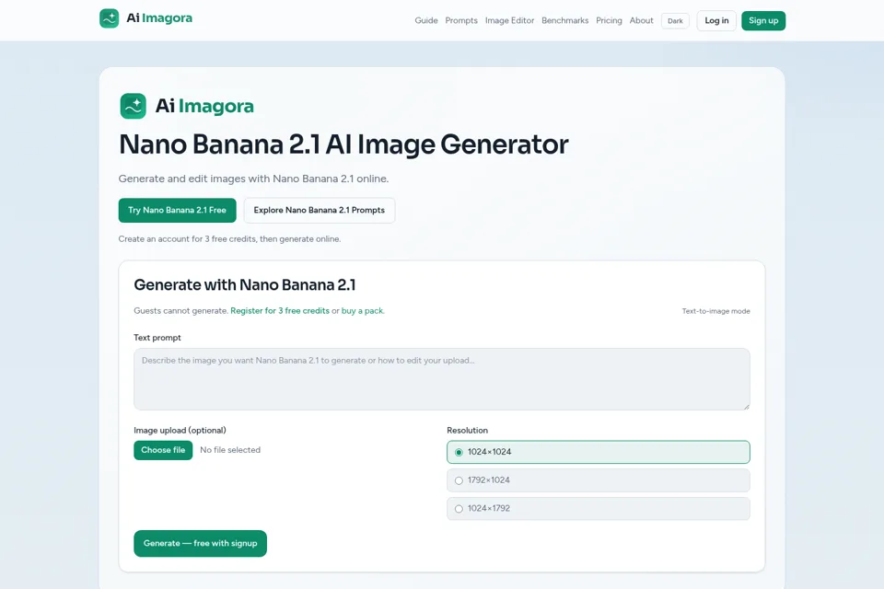This screenshot has width=884, height=589.
Task: Click 'Generate with Nano Banana 2.1' heading
Action: (x=245, y=284)
